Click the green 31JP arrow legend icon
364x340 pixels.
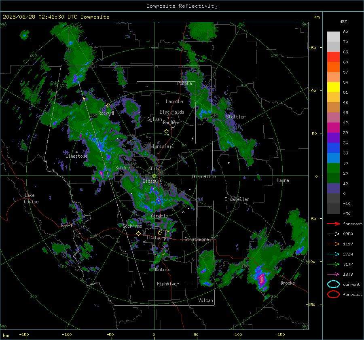click(333, 264)
